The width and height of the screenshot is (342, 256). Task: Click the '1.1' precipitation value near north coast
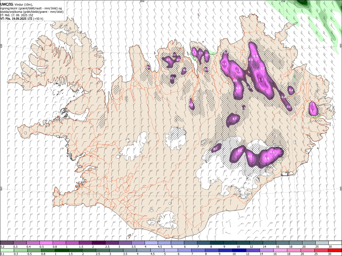(194, 53)
